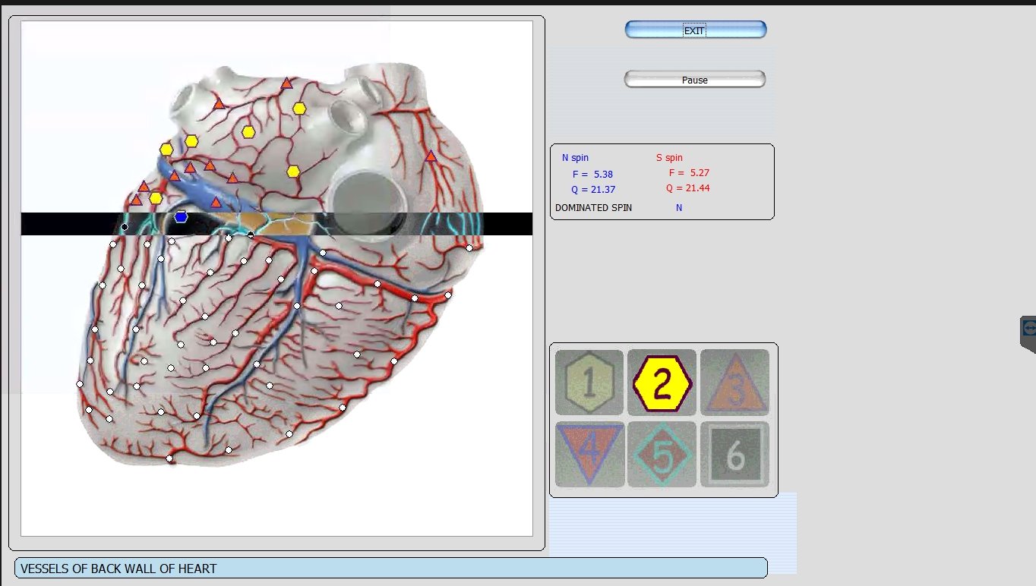The image size is (1036, 586).
Task: Click the DOMINATED SPIN value N
Action: click(679, 208)
